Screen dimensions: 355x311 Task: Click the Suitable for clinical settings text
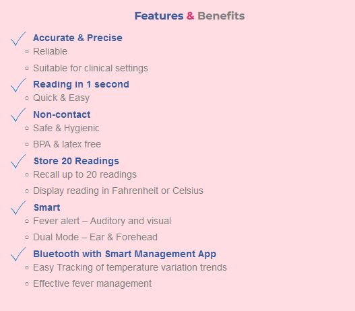tap(90, 68)
